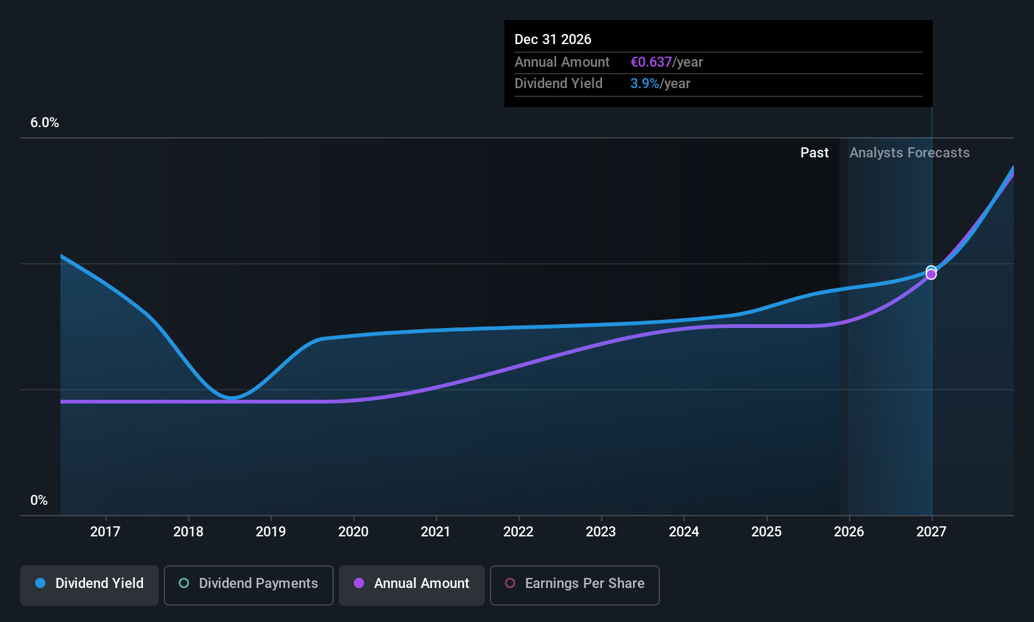Click the Earnings Per Share legend button
Screen dimensions: 1034x622
[x=574, y=584]
